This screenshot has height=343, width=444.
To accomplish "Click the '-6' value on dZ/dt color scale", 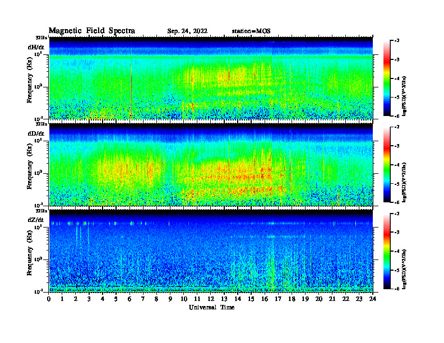I will coord(397,289).
